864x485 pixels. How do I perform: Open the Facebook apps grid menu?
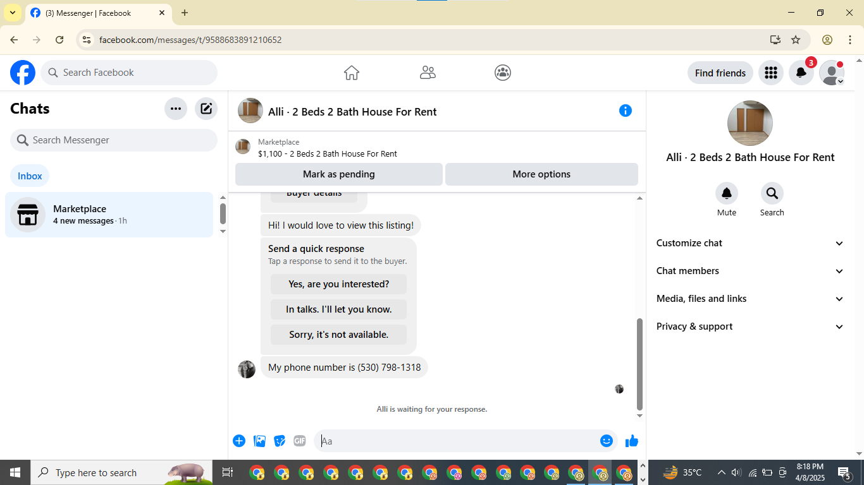click(770, 73)
